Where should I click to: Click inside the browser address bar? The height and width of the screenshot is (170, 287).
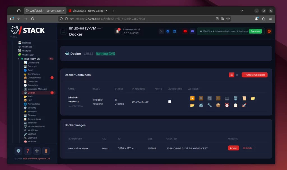pos(140,19)
